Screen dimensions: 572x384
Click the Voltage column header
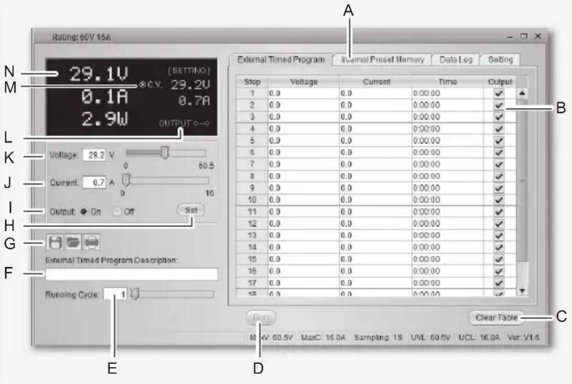click(x=304, y=82)
